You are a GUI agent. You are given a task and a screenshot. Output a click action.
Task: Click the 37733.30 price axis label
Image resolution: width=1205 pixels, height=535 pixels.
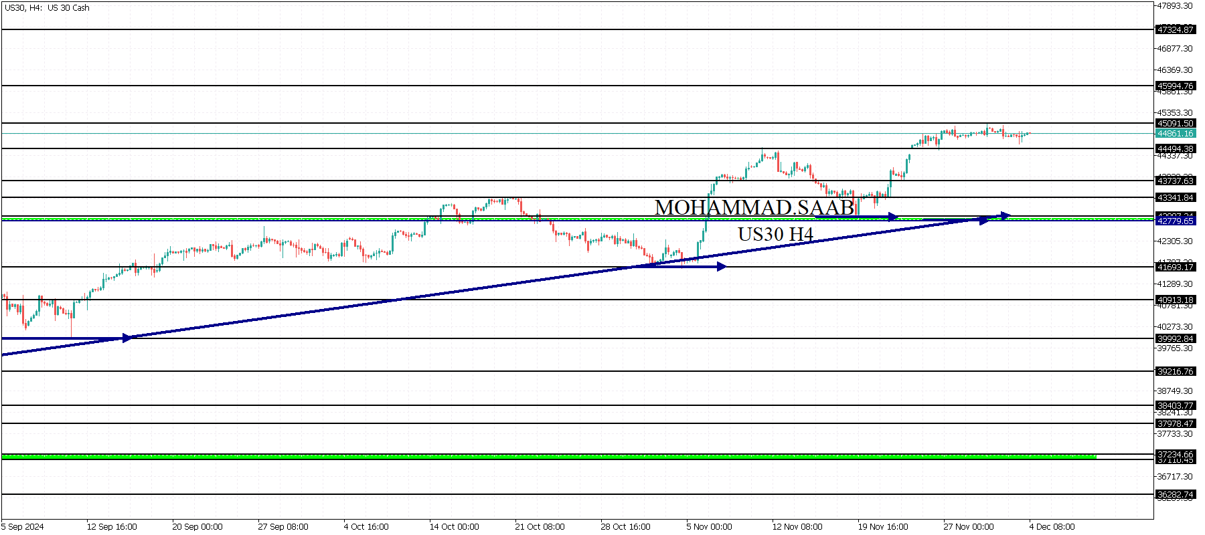coord(1176,434)
